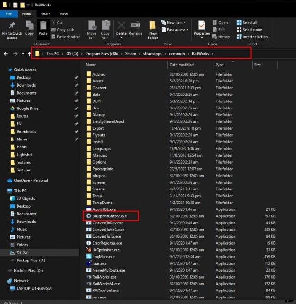296x304 pixels.
Task: Open the Share ribbon tab
Action: 45,14
